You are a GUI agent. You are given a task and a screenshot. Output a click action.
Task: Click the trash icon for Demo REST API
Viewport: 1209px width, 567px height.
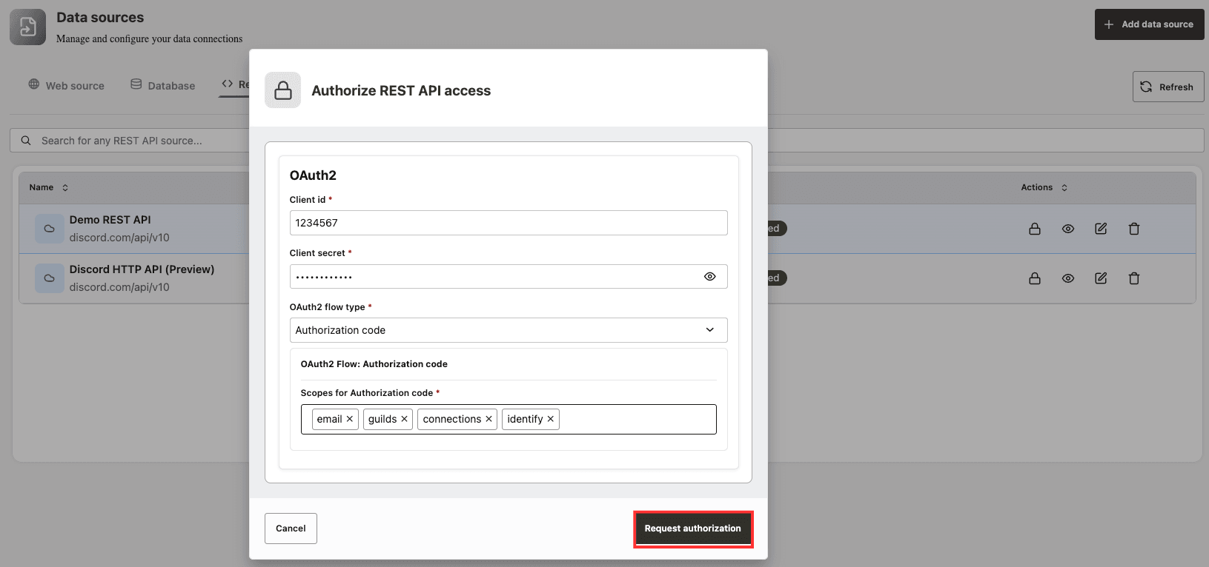1134,229
